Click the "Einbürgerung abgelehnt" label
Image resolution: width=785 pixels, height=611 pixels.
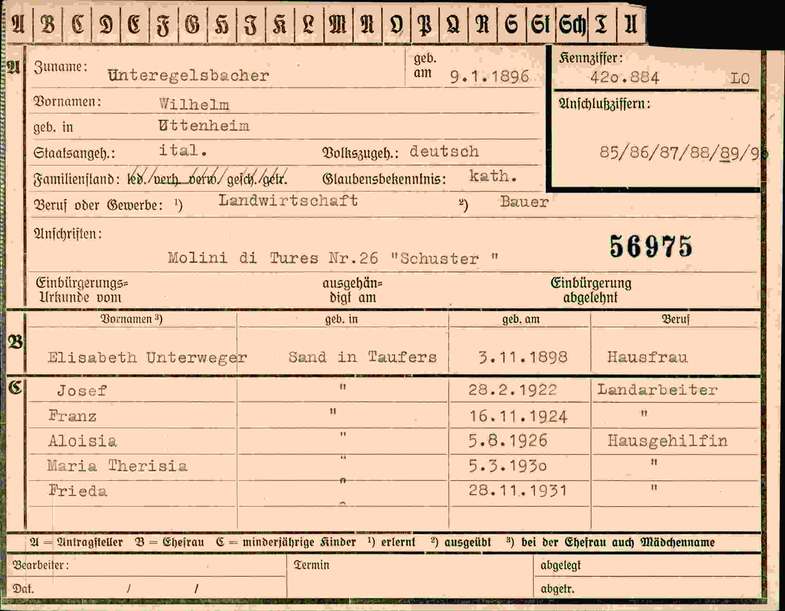pyautogui.click(x=591, y=290)
